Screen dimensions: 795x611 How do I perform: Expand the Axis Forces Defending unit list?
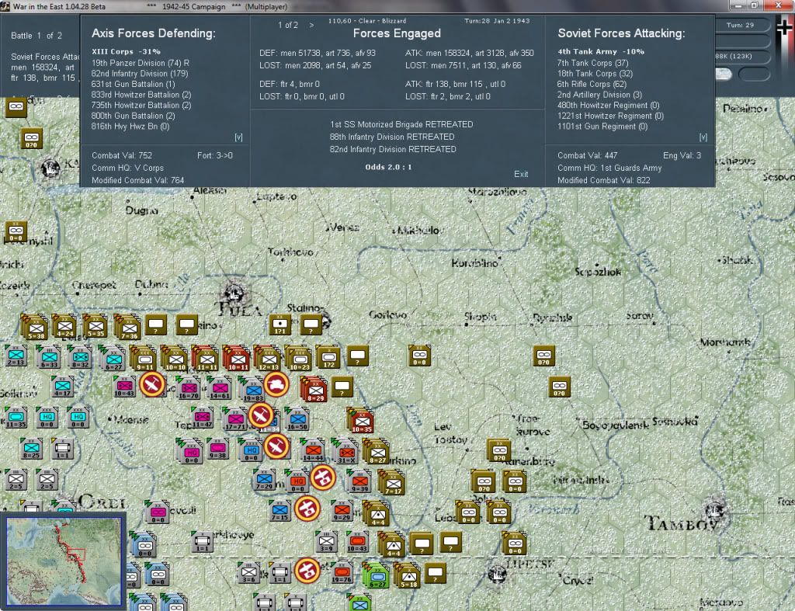pyautogui.click(x=238, y=137)
